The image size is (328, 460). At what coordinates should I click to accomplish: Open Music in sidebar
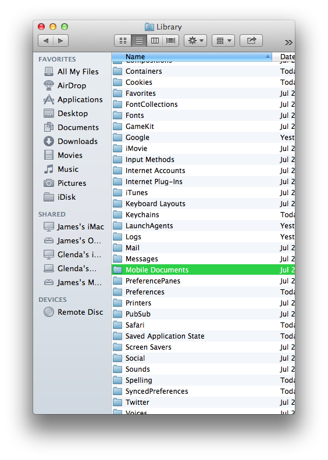(x=61, y=169)
